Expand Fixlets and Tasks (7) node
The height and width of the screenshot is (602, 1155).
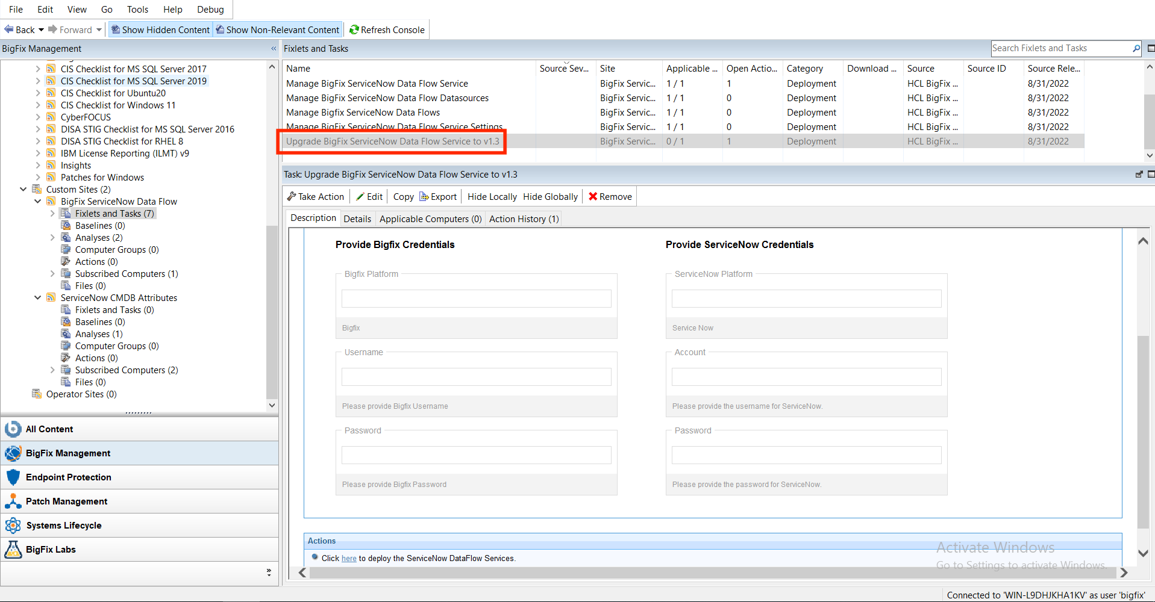pyautogui.click(x=52, y=214)
